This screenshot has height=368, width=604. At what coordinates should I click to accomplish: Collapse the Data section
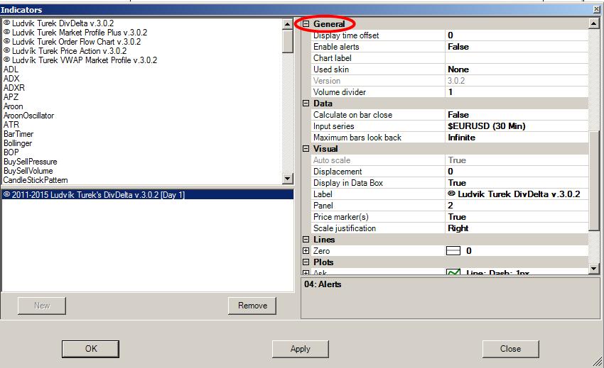306,104
